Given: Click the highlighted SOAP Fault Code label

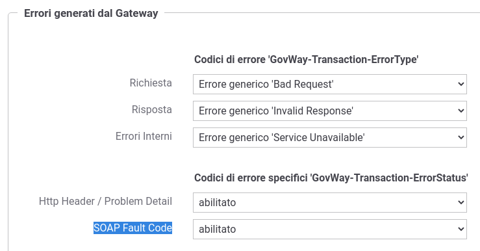Looking at the screenshot, I should tap(133, 228).
